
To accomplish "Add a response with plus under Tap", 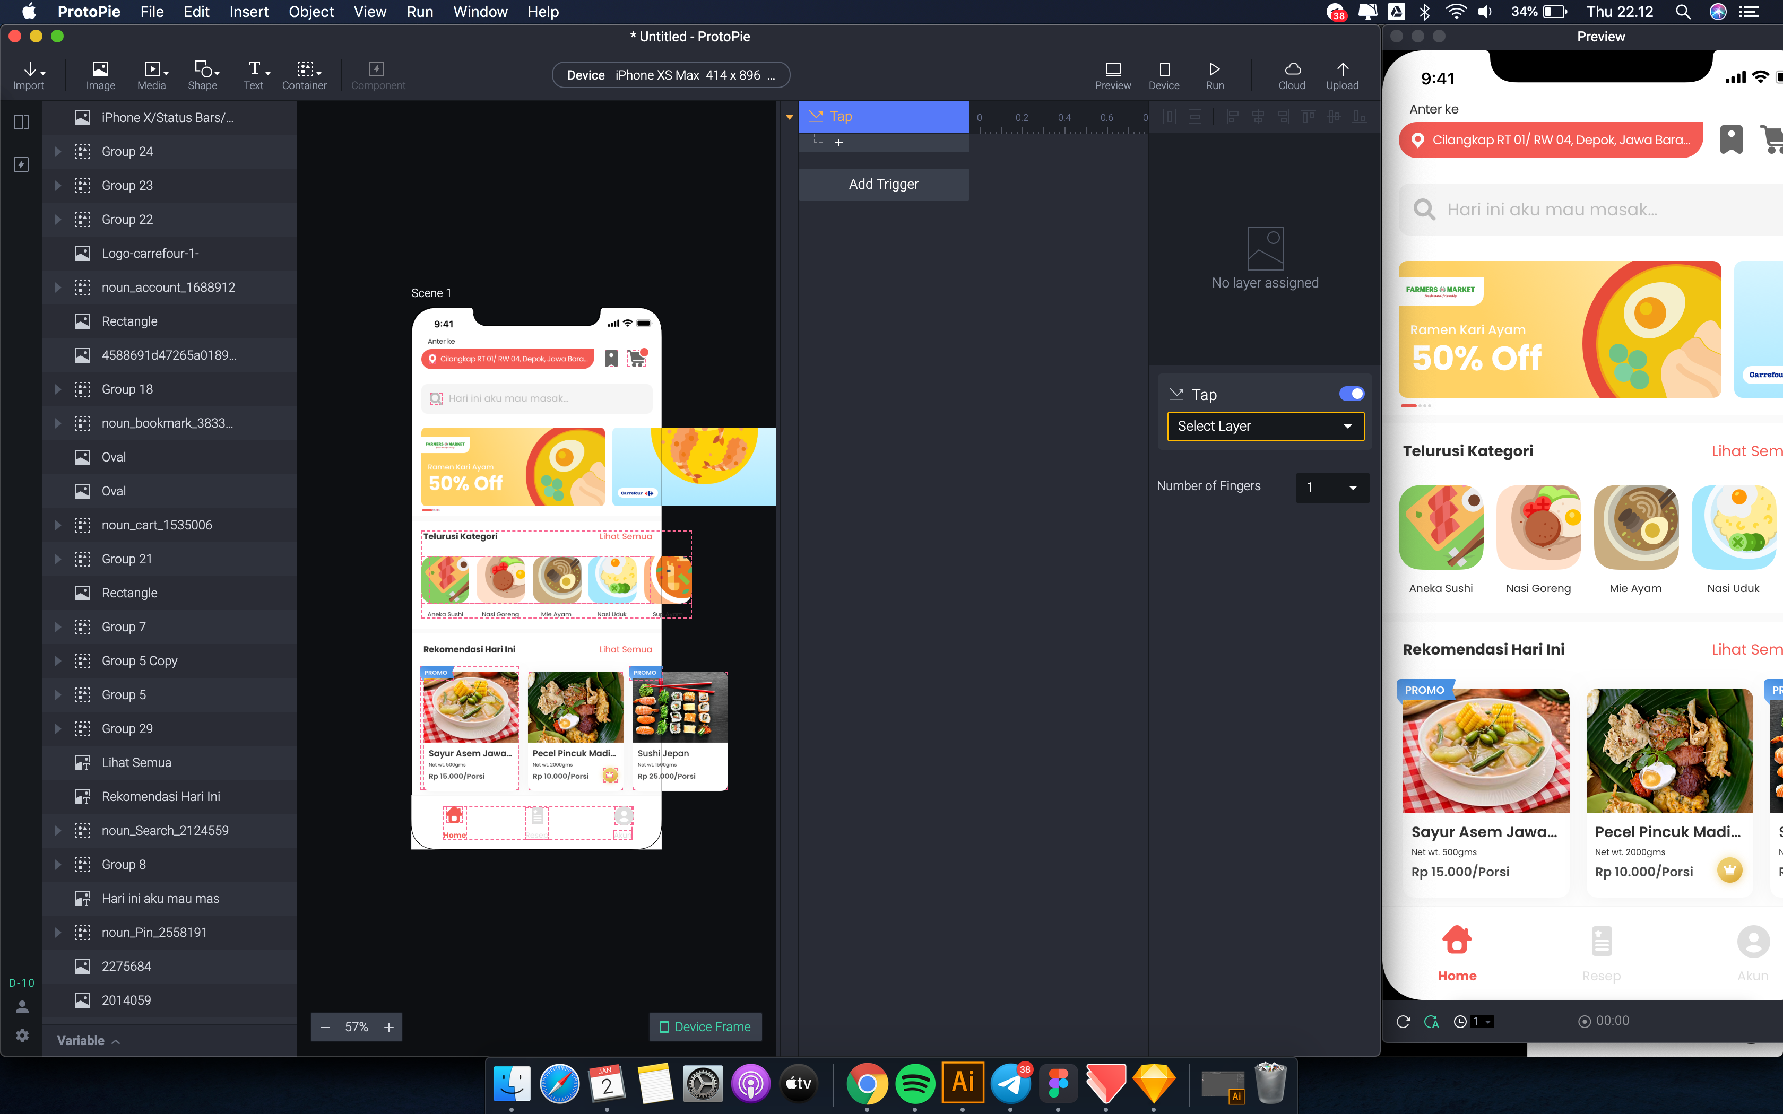I will [x=838, y=143].
